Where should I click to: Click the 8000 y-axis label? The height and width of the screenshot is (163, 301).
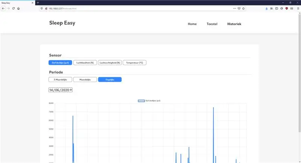click(x=51, y=103)
